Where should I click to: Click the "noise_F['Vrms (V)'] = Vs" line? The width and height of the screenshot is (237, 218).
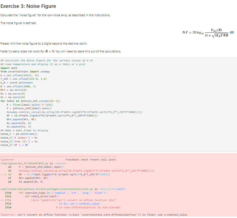pos(19,142)
